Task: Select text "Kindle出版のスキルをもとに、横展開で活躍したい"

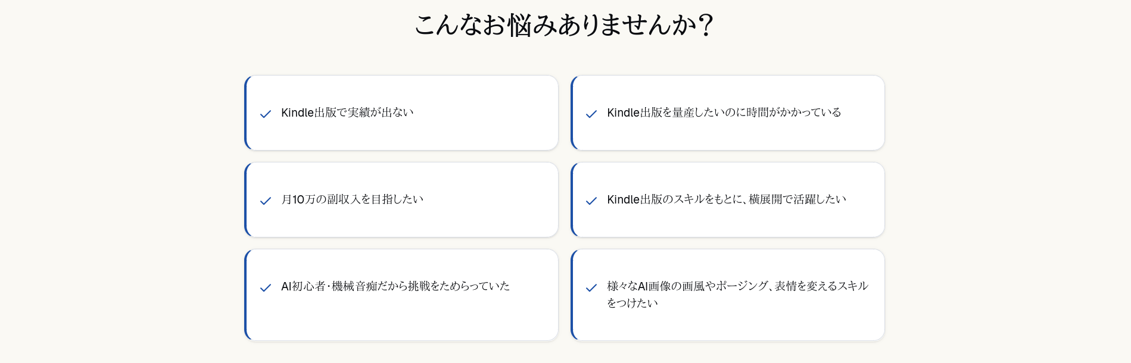Action: 726,199
